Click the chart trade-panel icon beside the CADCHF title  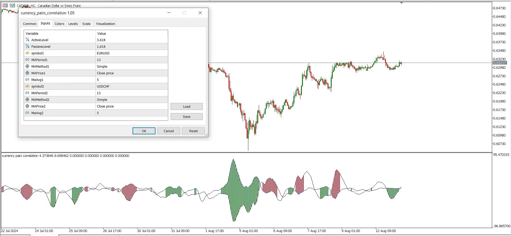coord(13,5)
